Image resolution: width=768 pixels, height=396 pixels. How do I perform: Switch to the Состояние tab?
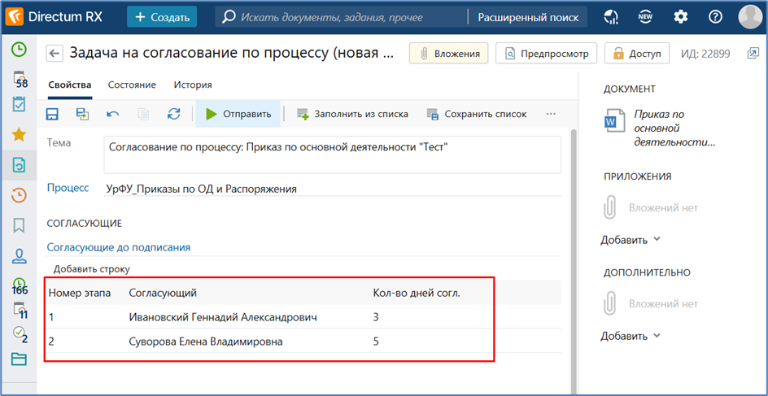click(132, 85)
